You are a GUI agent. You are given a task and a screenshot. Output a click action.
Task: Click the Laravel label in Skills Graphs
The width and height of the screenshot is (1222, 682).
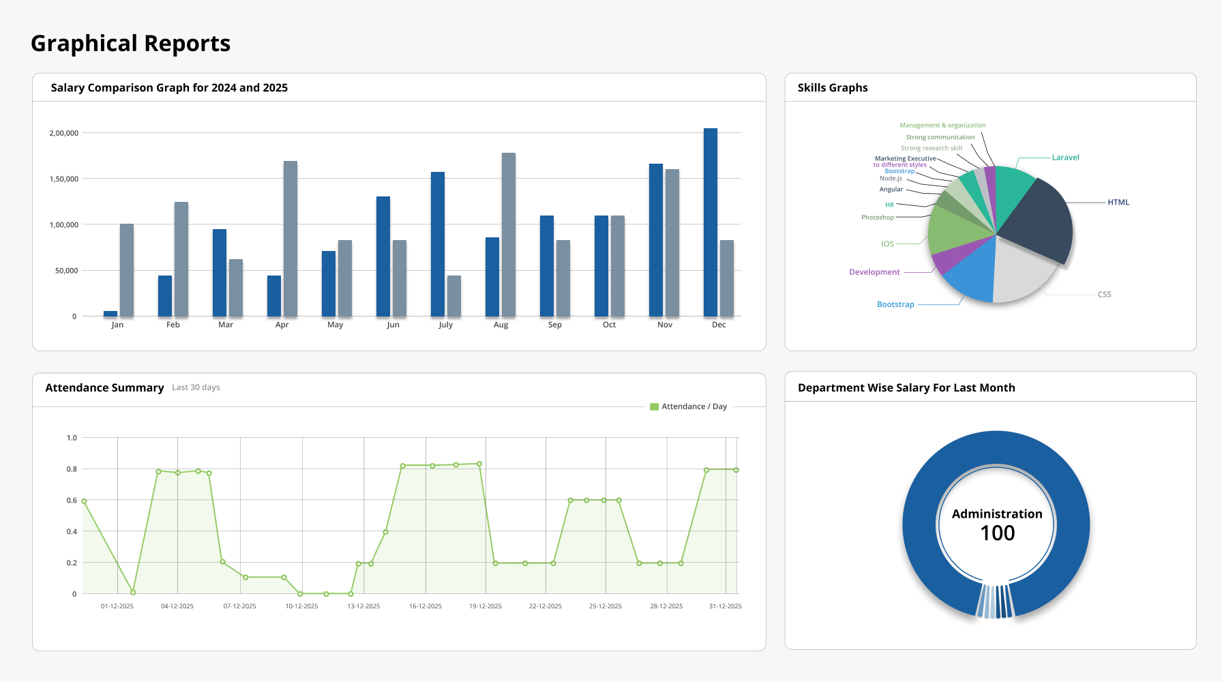click(x=1065, y=158)
